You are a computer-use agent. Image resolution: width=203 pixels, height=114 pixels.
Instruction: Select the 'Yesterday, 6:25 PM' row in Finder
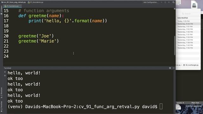pyautogui.click(x=188, y=24)
